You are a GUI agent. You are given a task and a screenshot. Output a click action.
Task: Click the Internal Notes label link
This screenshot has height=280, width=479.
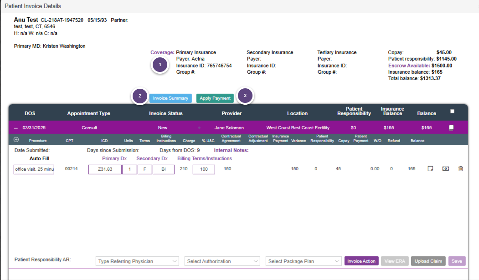[x=231, y=150]
